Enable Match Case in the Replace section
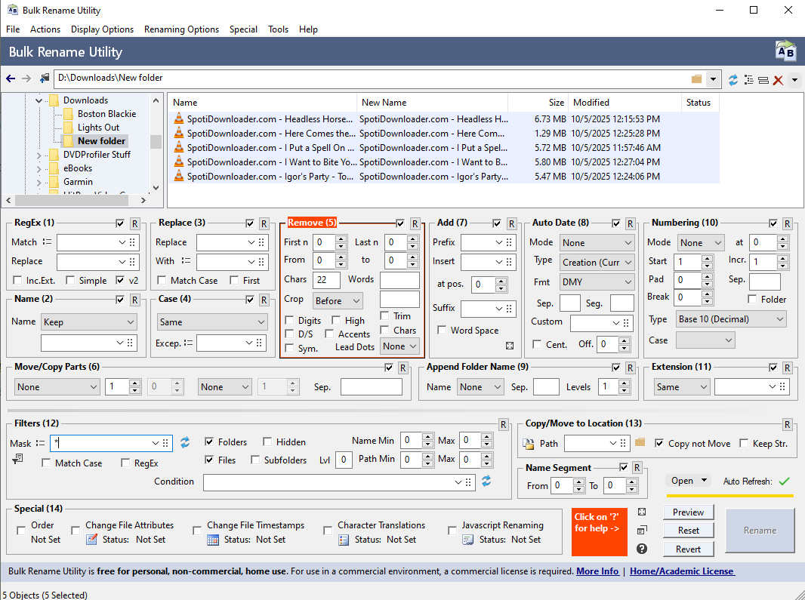 (x=162, y=280)
